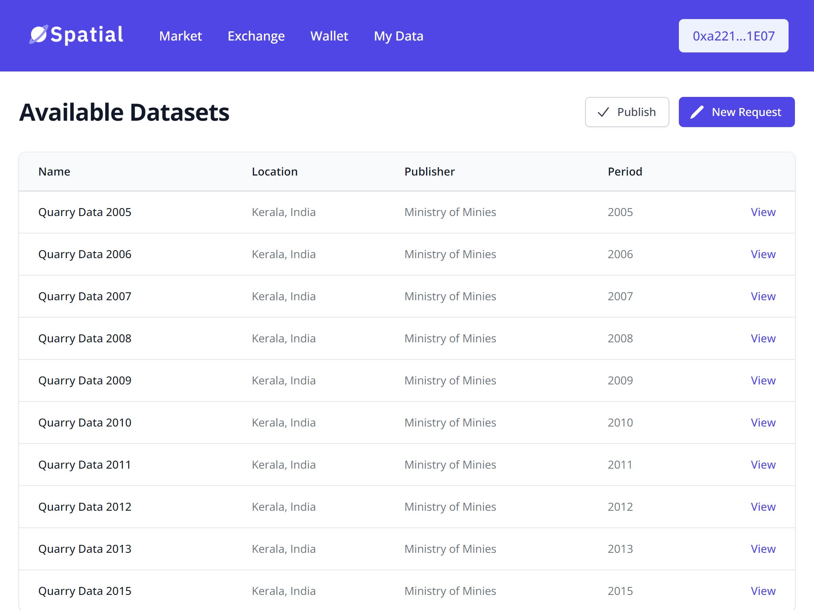The width and height of the screenshot is (814, 610).
Task: Click the Spatial planet logo icon
Action: pos(39,35)
